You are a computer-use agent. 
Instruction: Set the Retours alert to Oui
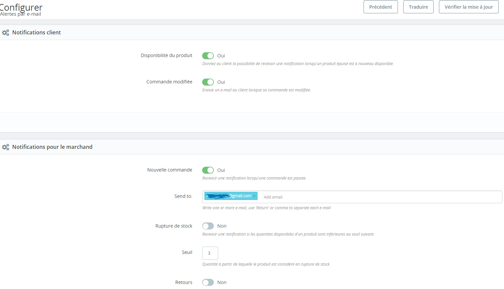pyautogui.click(x=208, y=282)
